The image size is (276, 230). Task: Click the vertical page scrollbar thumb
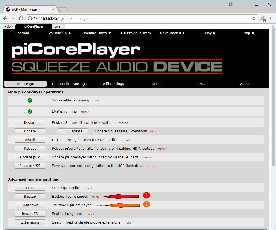point(273,98)
